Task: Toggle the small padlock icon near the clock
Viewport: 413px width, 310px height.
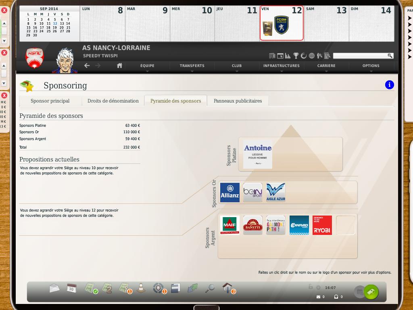Action: (x=311, y=287)
